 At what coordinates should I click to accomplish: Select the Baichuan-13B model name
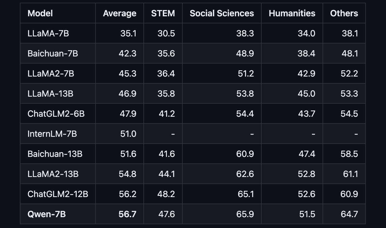coord(55,154)
